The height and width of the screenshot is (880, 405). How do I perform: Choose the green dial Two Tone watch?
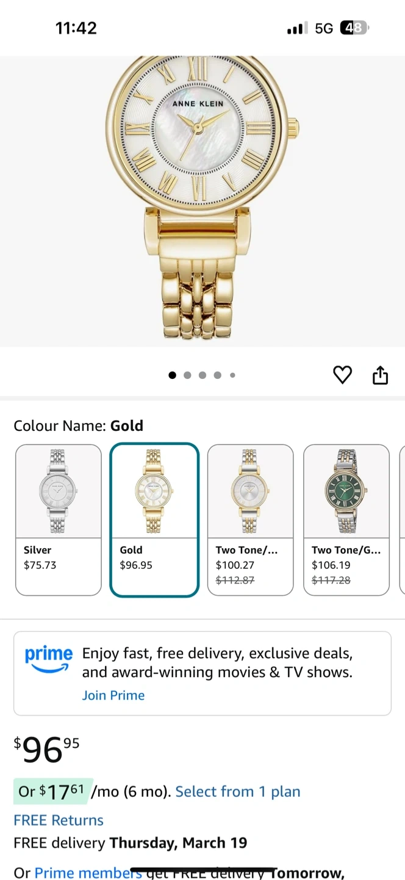pyautogui.click(x=346, y=519)
